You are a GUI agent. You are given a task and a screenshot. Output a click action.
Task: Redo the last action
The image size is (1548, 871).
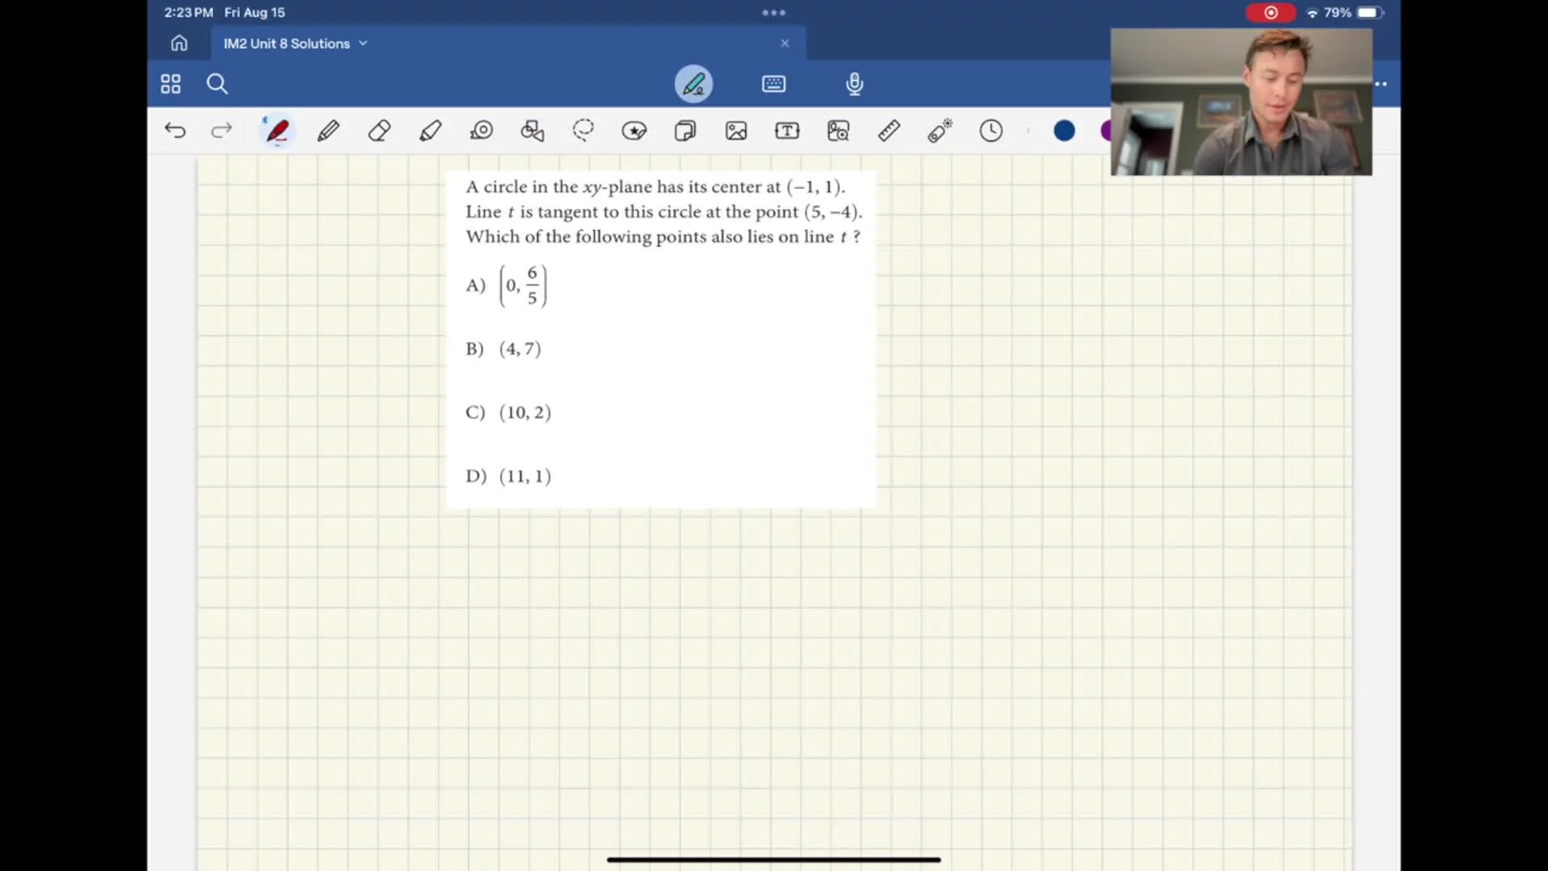tap(221, 131)
